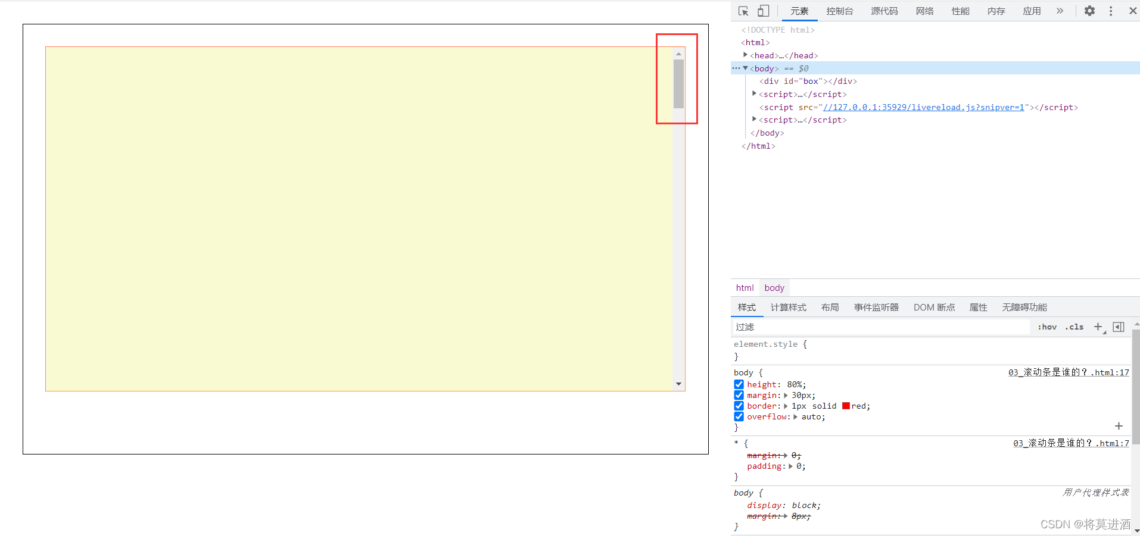Switch to the 元素 tab
Viewport: 1140px width, 536px height.
799,11
